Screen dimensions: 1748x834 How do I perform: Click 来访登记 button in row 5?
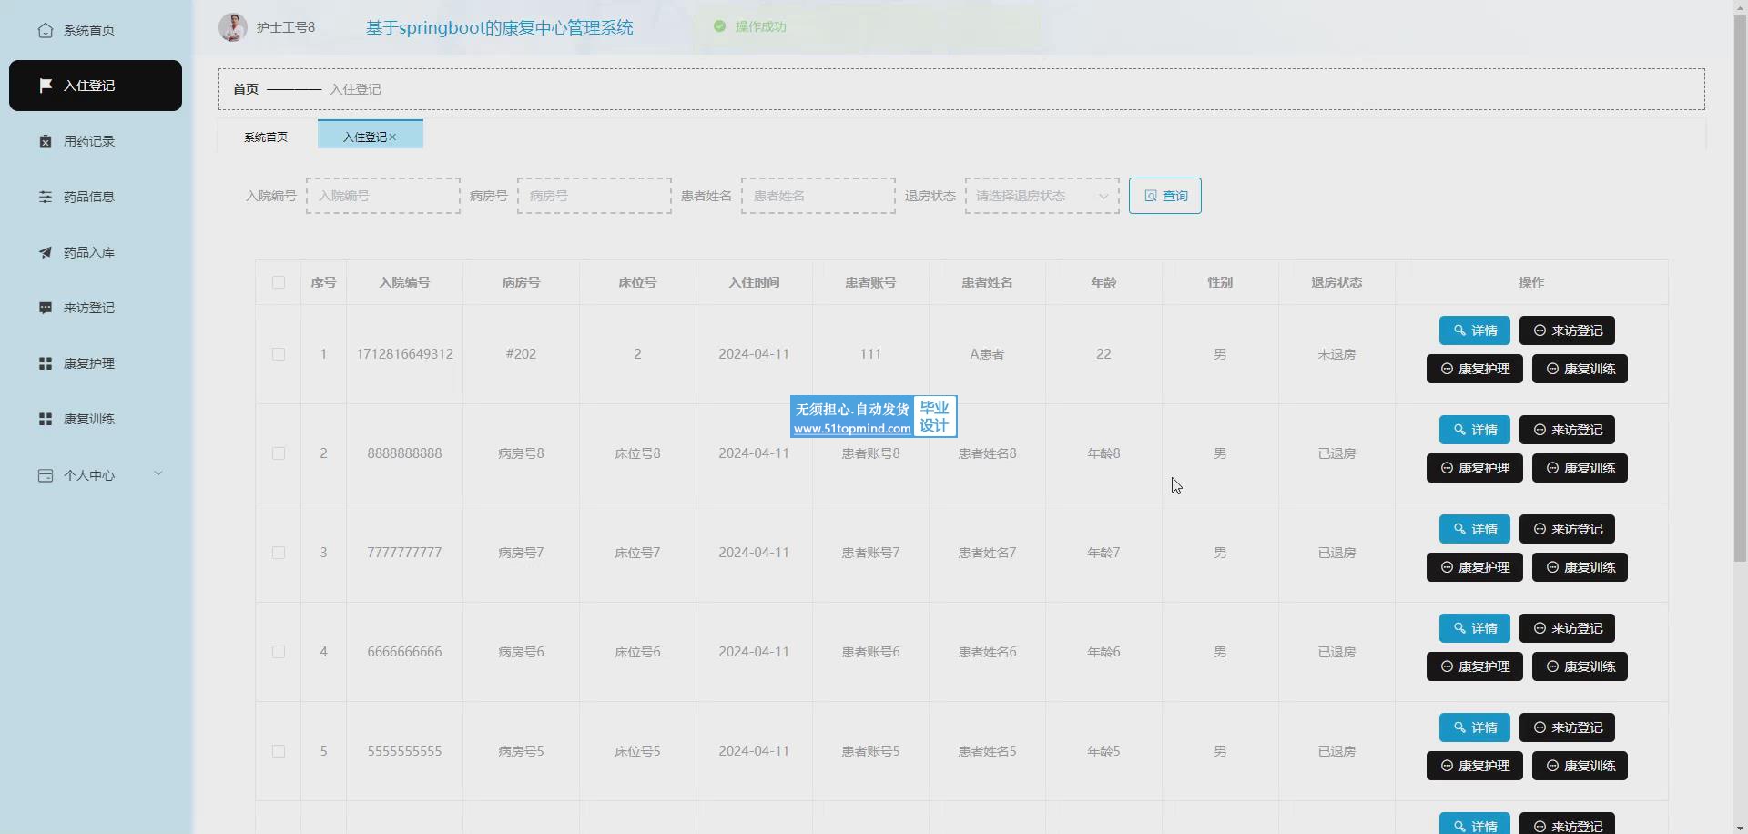click(x=1567, y=727)
